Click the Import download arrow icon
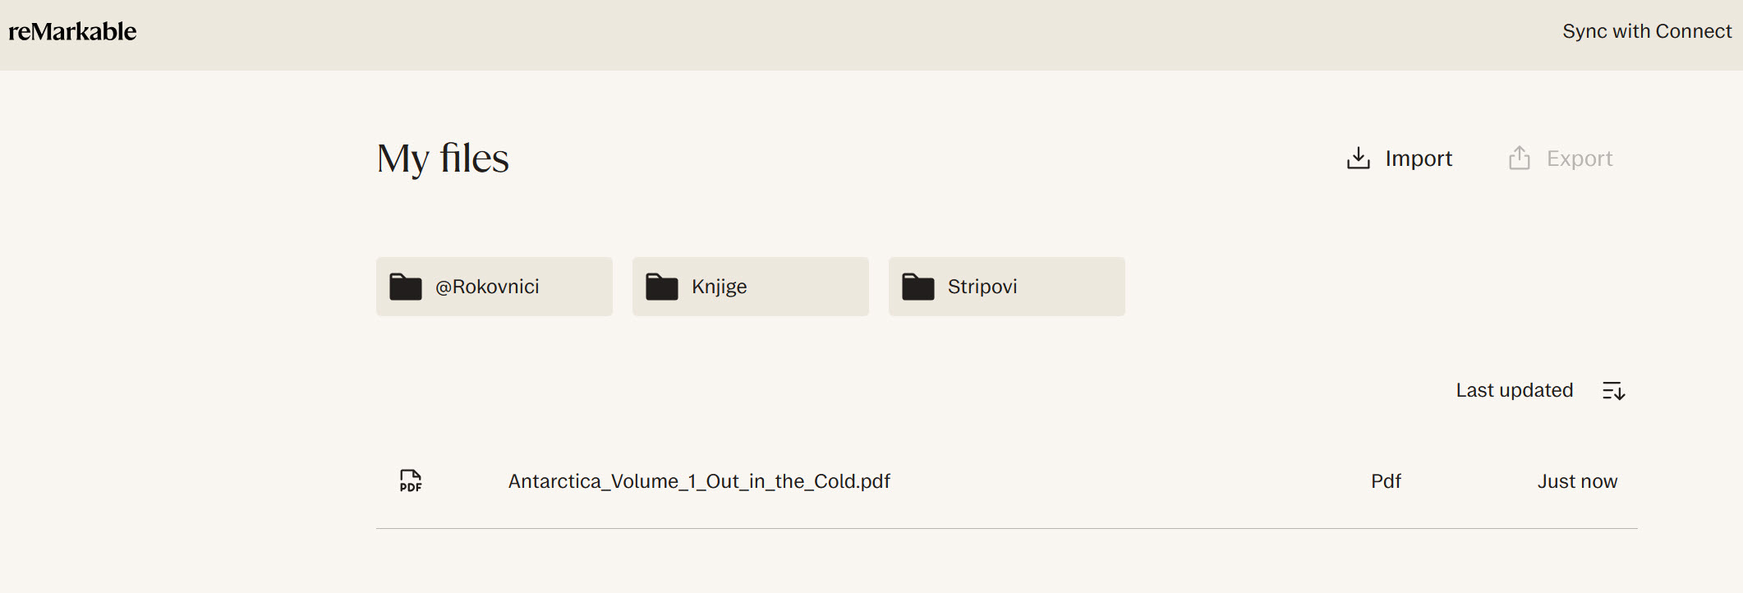Viewport: 1743px width, 593px height. pos(1359,158)
